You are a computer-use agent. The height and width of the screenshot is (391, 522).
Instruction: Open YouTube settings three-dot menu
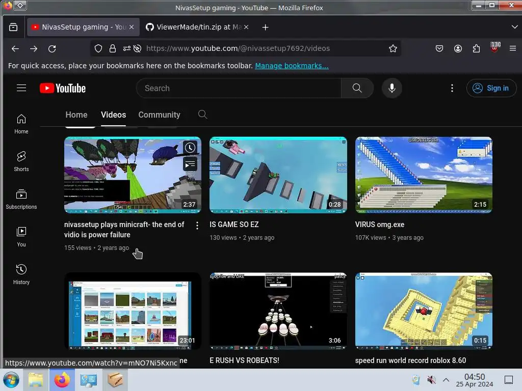452,88
